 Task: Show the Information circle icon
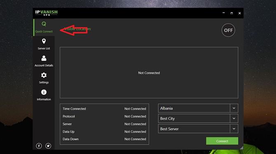pyautogui.click(x=44, y=92)
